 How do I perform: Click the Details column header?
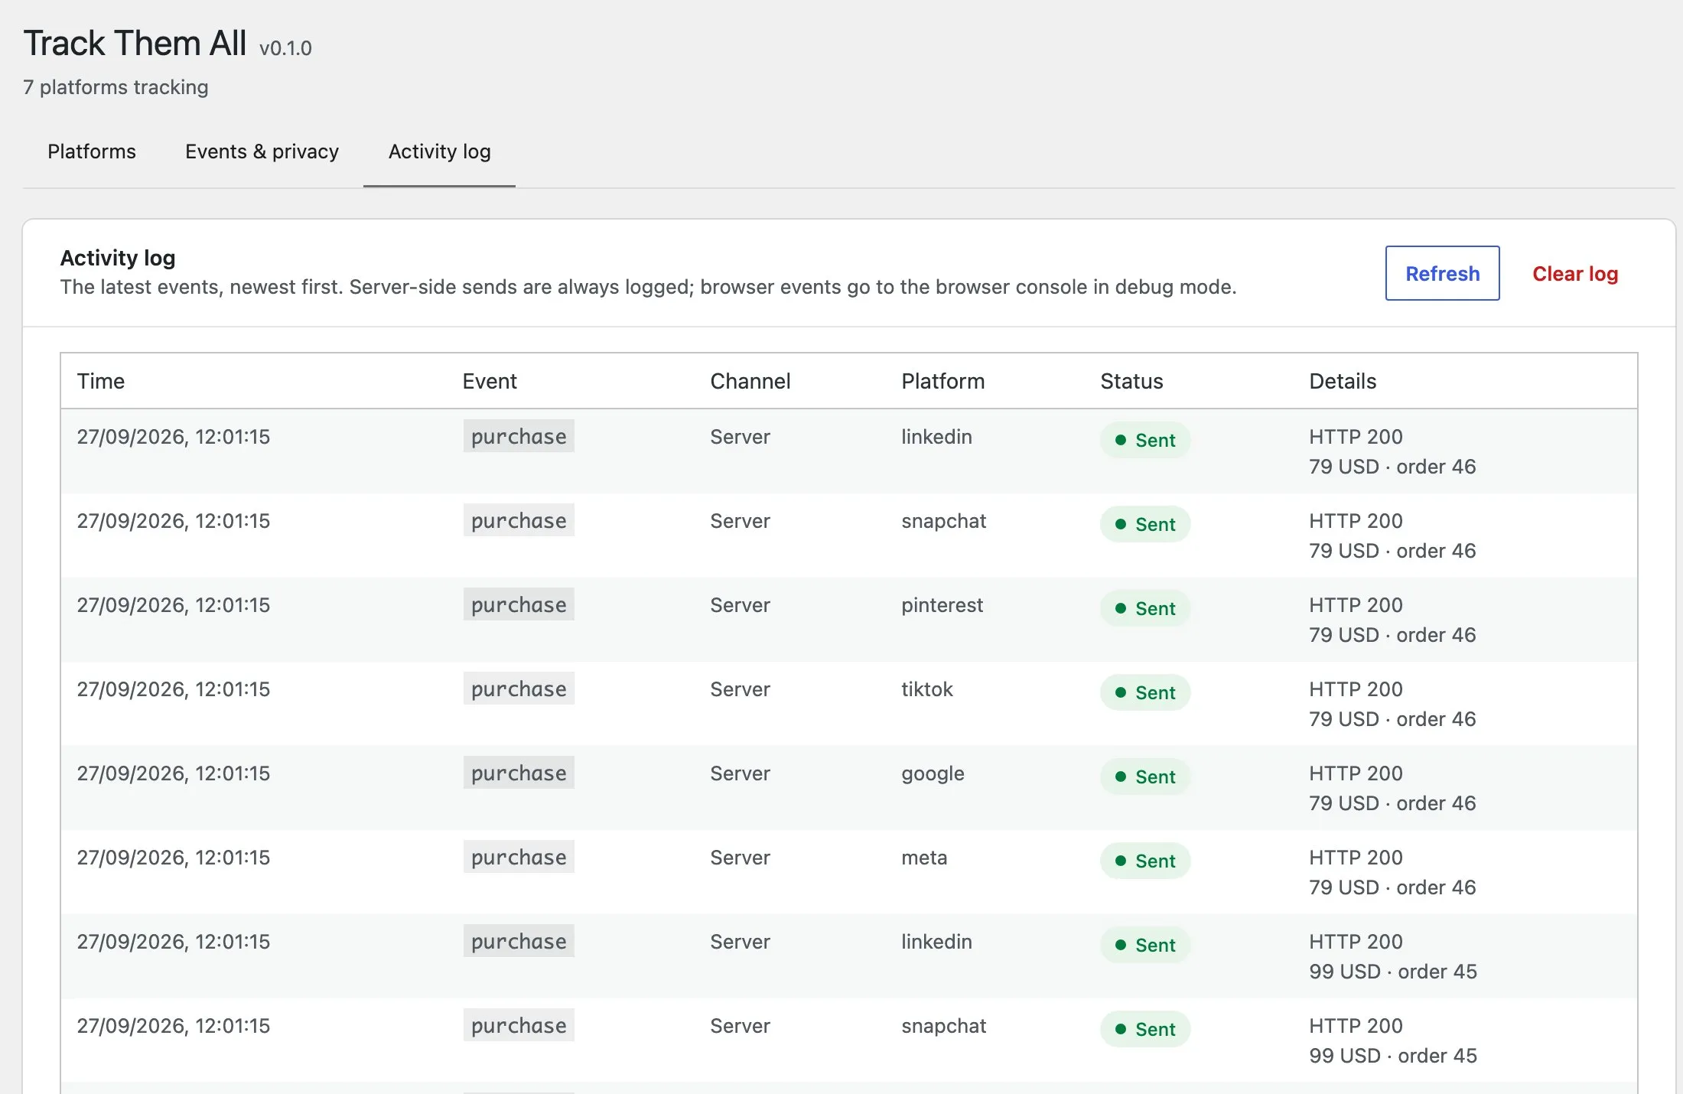pyautogui.click(x=1343, y=381)
